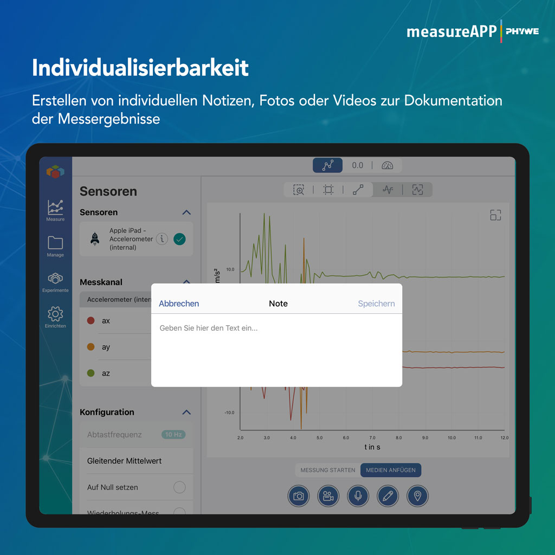Viewport: 555px width, 555px height.
Task: Select the line measurement tool
Action: [358, 190]
